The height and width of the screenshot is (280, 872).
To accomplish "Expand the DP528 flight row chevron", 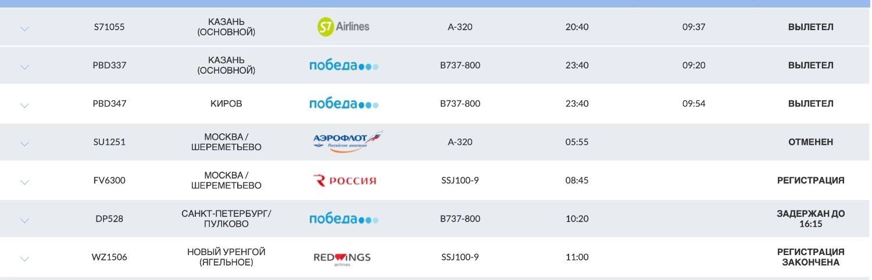I will (x=24, y=220).
